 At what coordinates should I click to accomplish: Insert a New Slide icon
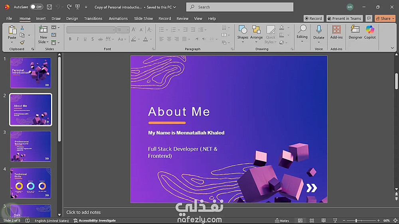tap(43, 29)
